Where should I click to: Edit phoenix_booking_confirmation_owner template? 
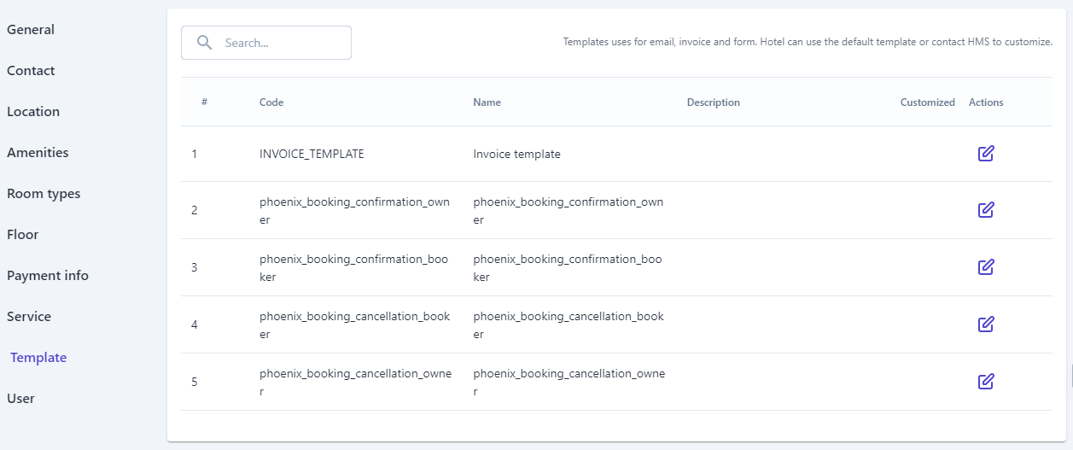(986, 210)
